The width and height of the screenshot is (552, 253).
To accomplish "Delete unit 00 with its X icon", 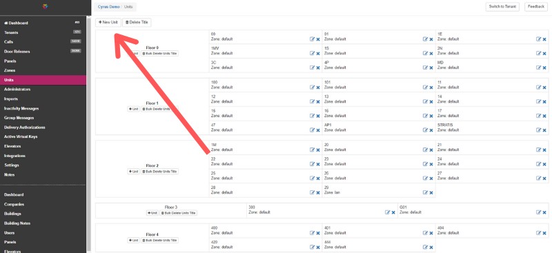I will [318, 39].
